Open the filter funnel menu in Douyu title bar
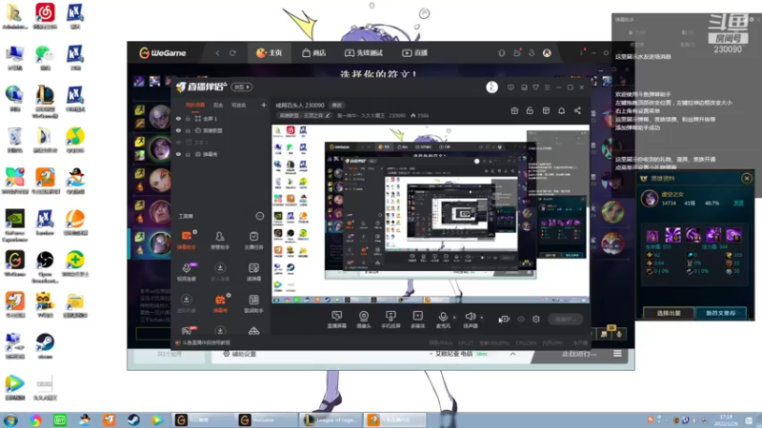The height and width of the screenshot is (428, 762). pos(535,88)
